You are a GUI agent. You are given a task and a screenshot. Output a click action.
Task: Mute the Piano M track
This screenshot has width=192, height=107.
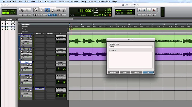[31, 39]
